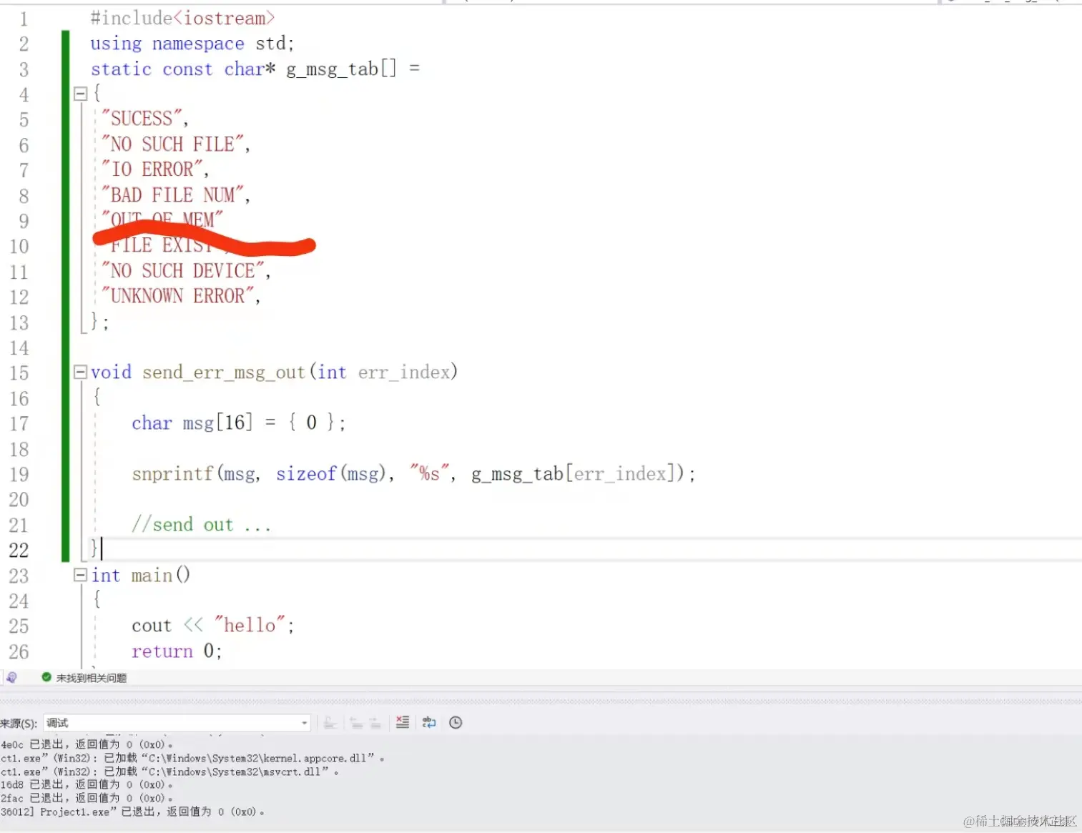
Task: Click line number 14 in the gutter
Action: click(x=19, y=348)
